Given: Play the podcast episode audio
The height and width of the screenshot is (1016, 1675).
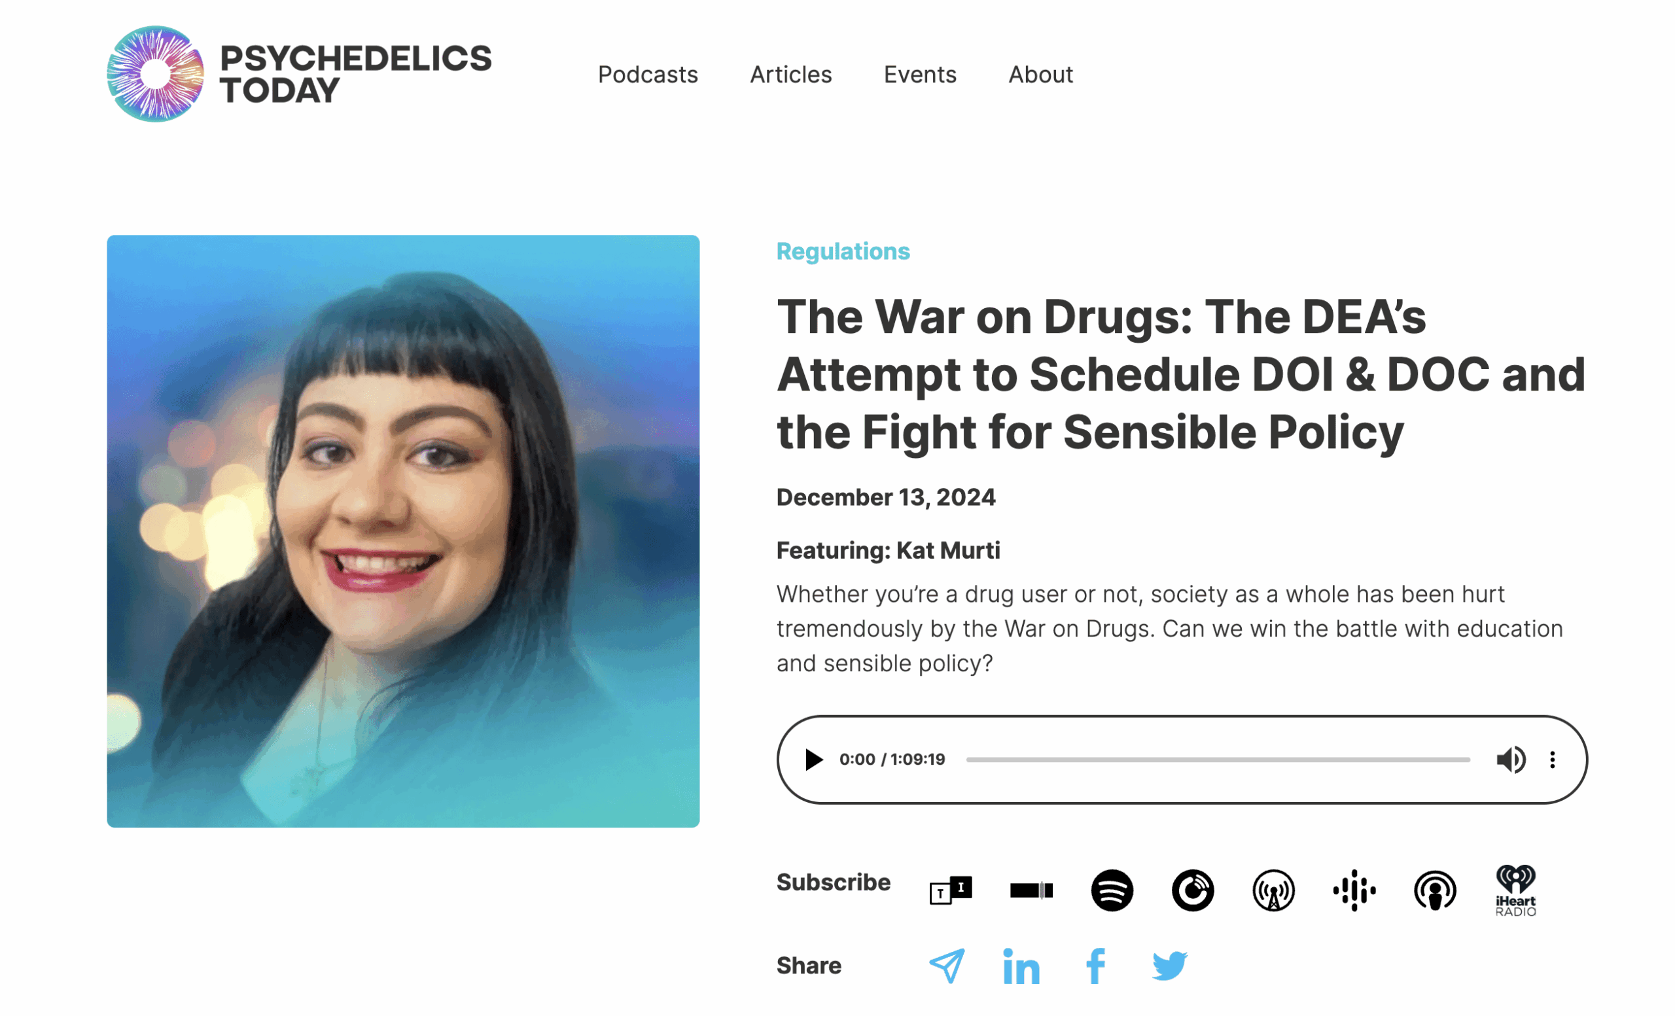Looking at the screenshot, I should click(x=813, y=760).
